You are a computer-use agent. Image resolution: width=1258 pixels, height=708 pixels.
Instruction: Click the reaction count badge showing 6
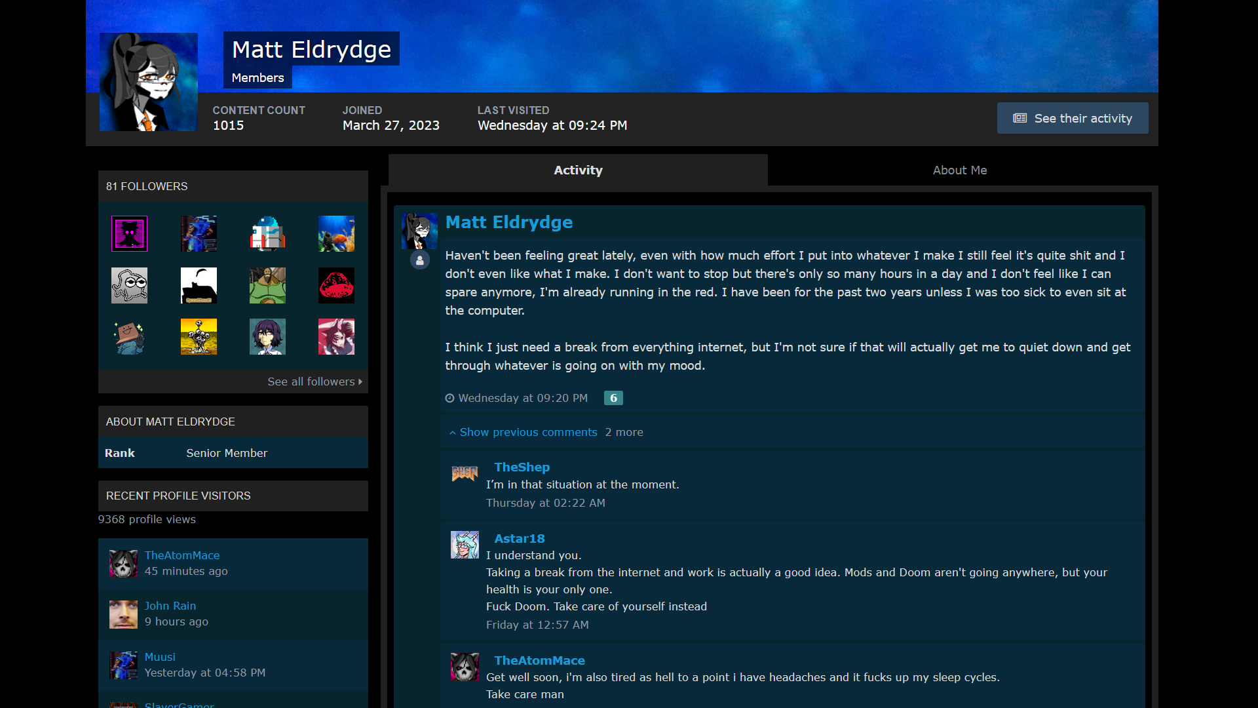click(x=613, y=398)
